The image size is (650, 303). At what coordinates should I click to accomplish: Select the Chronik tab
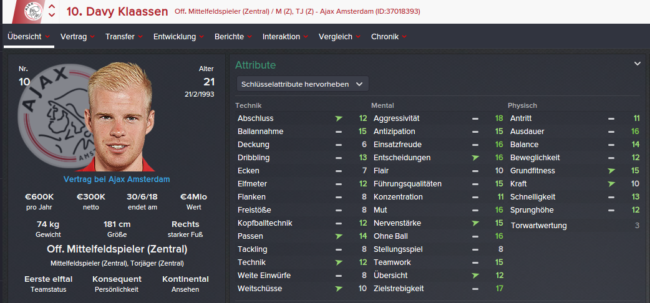[x=385, y=37]
